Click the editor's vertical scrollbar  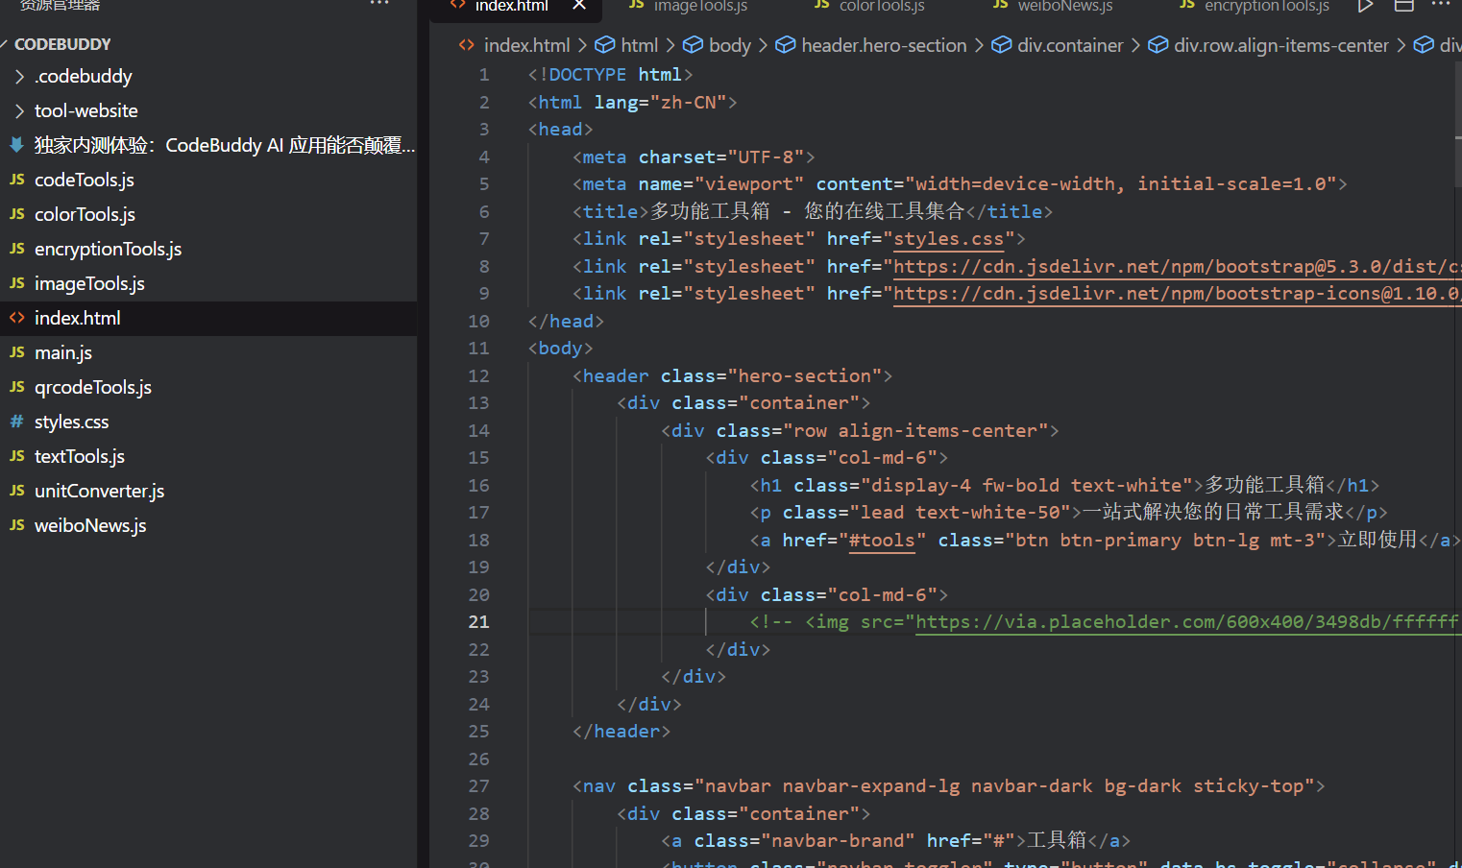click(1456, 96)
